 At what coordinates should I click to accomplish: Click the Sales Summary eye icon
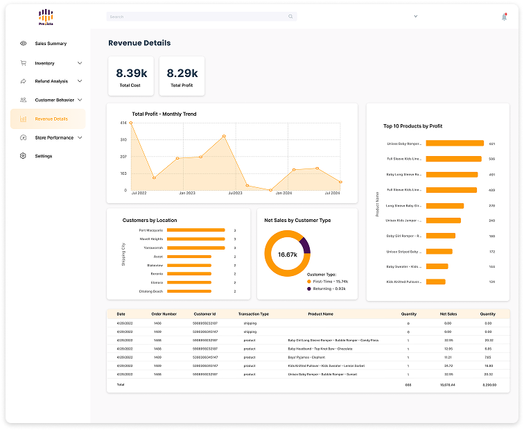tap(23, 44)
